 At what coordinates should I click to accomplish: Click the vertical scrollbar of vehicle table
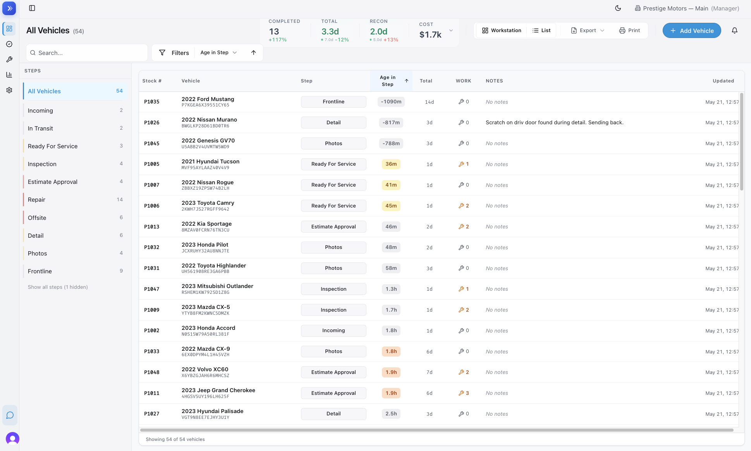coord(741,142)
